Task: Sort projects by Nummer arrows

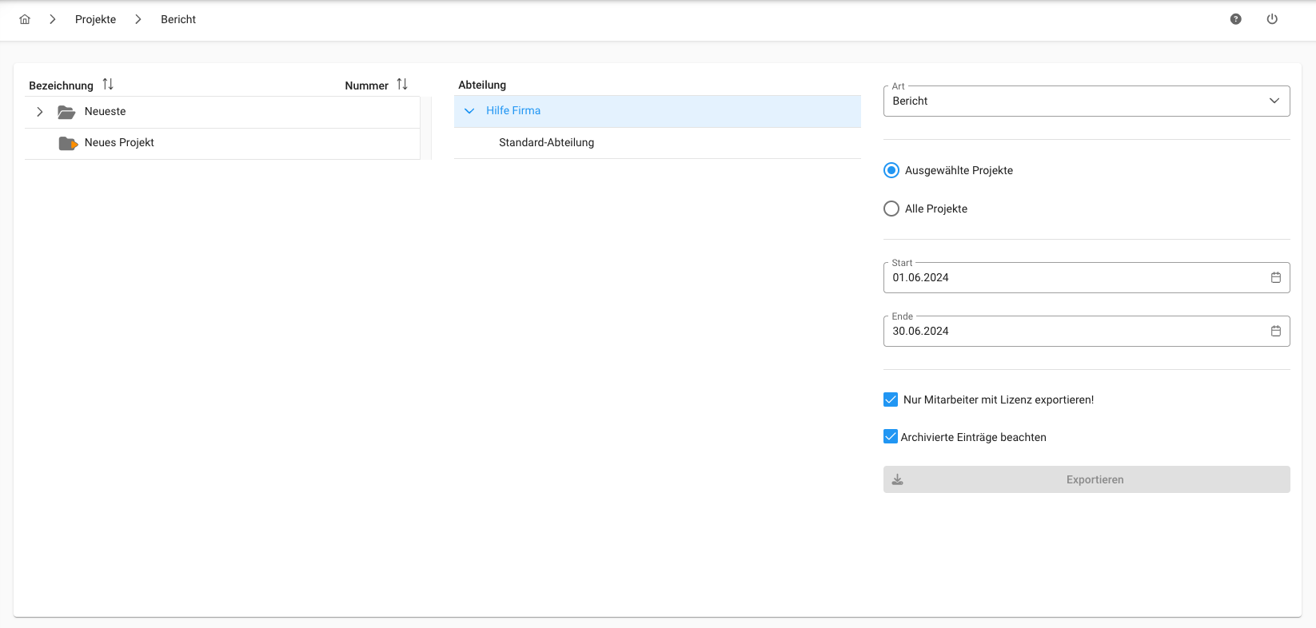Action: point(402,85)
